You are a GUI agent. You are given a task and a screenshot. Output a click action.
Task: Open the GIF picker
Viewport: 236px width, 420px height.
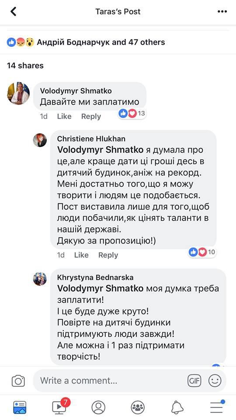click(x=194, y=381)
